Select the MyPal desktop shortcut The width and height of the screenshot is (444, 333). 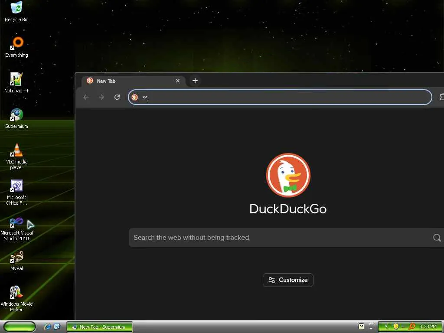16,261
